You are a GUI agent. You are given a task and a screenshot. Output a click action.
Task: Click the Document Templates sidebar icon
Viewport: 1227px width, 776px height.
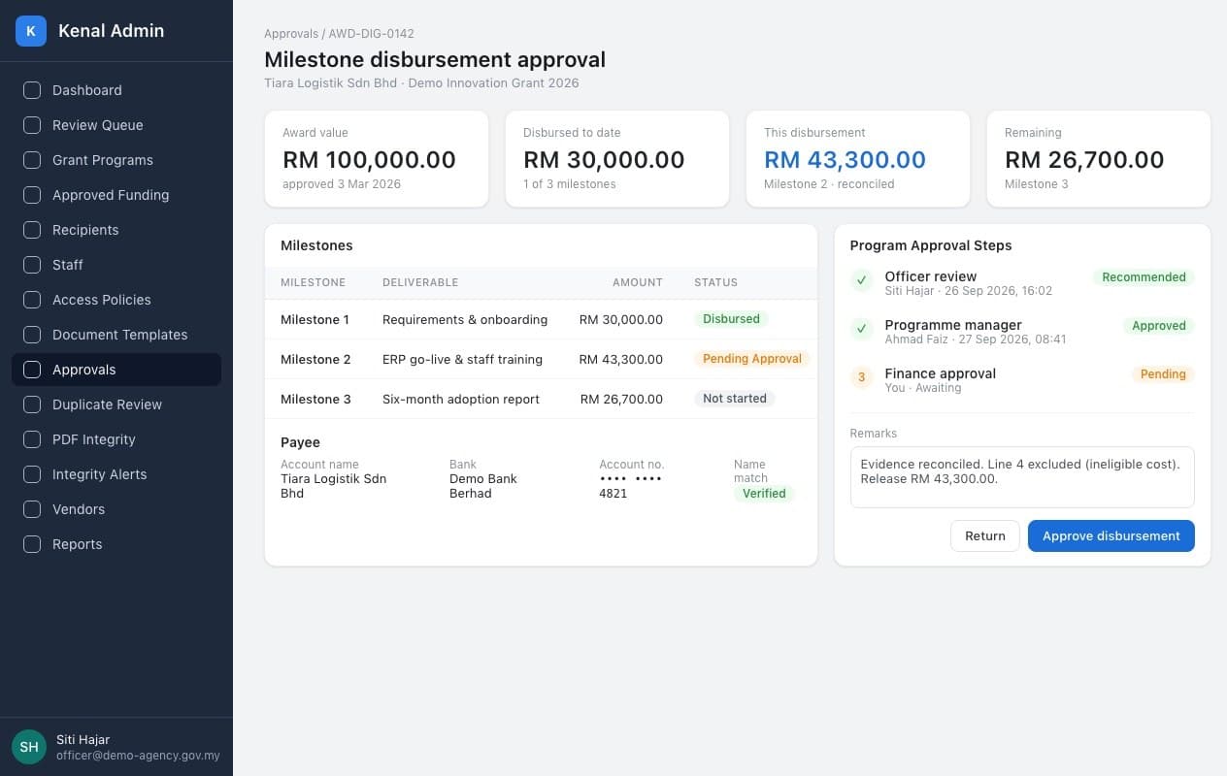click(x=32, y=335)
